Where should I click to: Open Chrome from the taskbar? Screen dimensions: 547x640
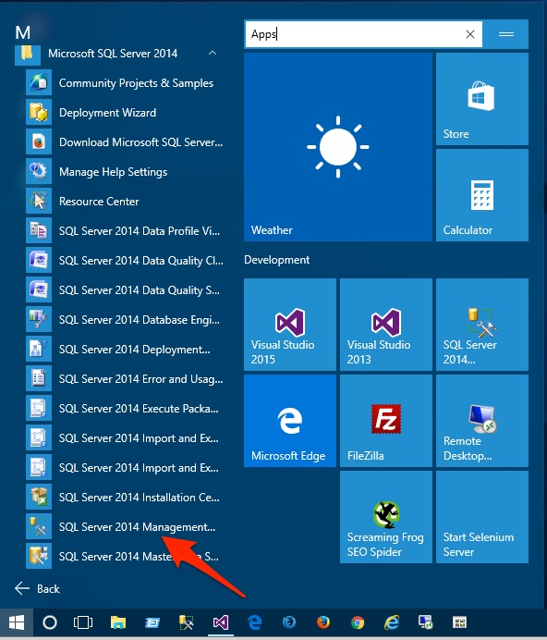point(358,622)
